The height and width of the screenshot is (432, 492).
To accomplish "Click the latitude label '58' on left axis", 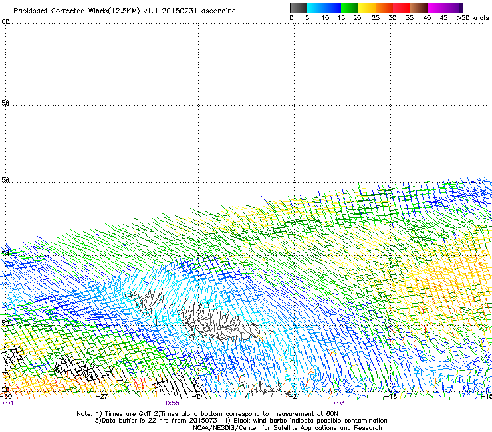I will [x=5, y=103].
